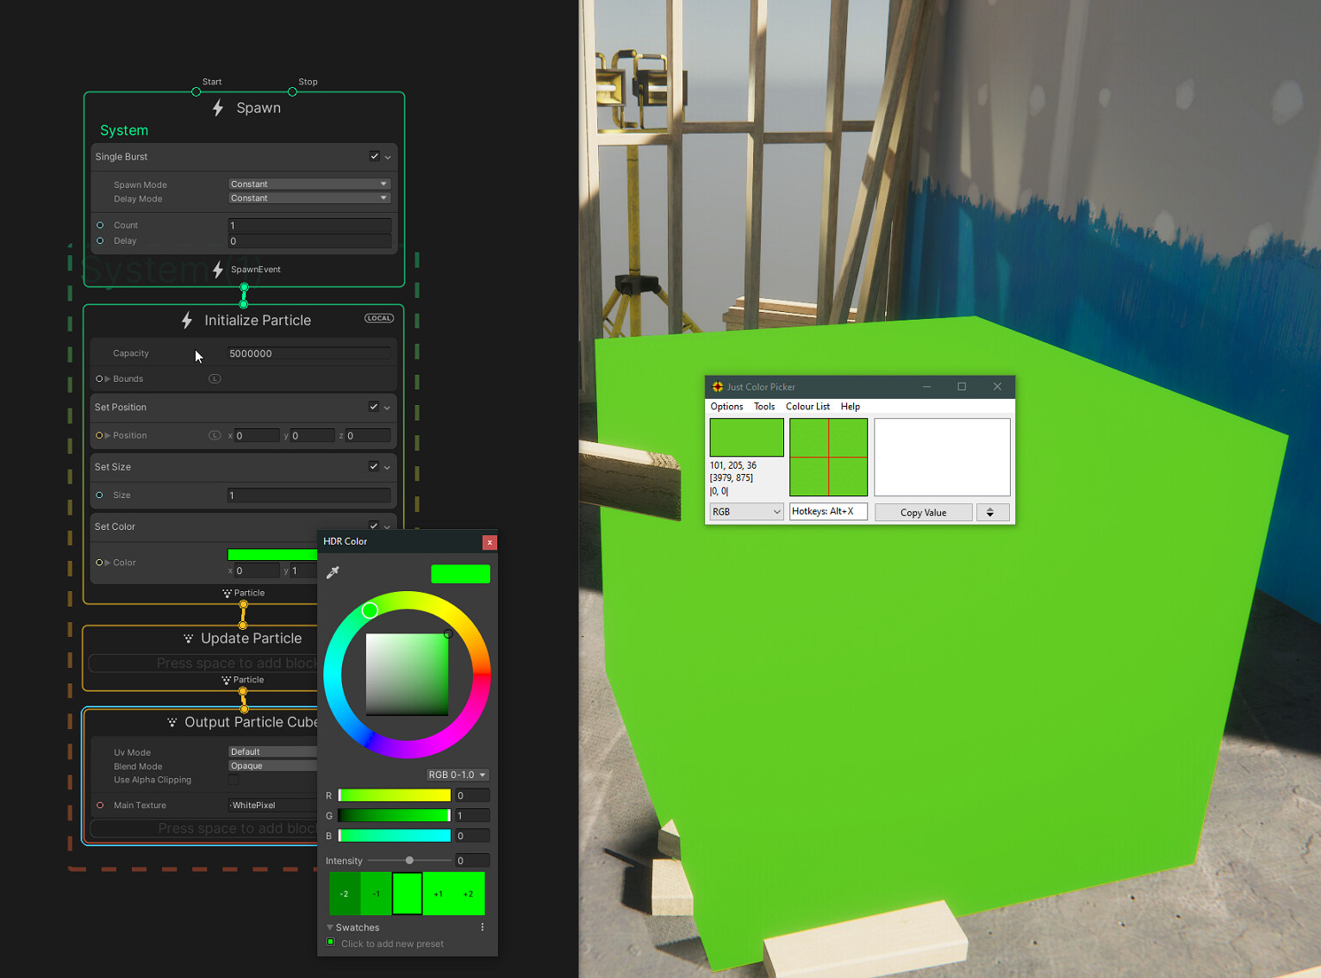Click the up-down arrow button beside Copy Value

click(993, 513)
